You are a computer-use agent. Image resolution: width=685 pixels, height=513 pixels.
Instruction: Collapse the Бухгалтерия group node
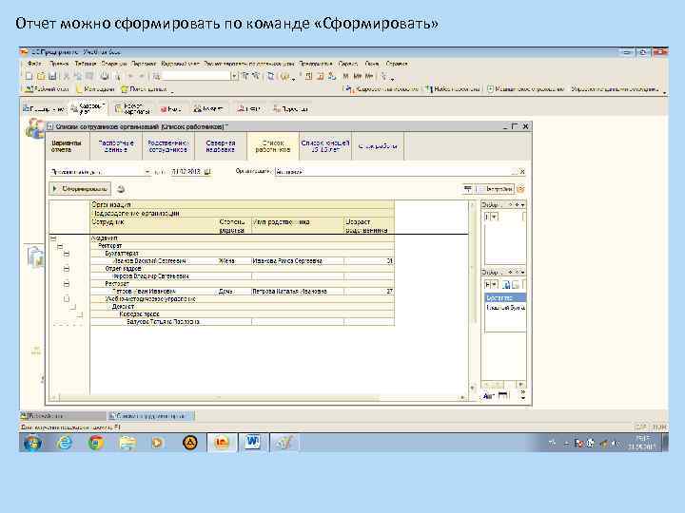click(x=67, y=254)
